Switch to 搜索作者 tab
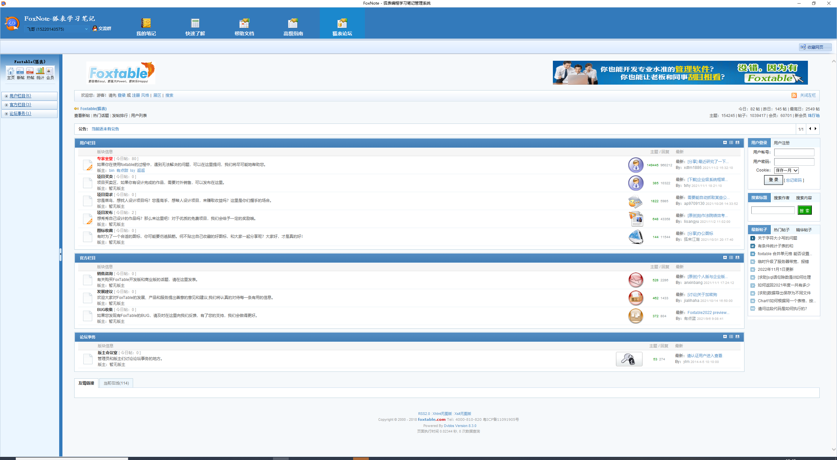Screen dimensions: 837x460 coord(781,198)
